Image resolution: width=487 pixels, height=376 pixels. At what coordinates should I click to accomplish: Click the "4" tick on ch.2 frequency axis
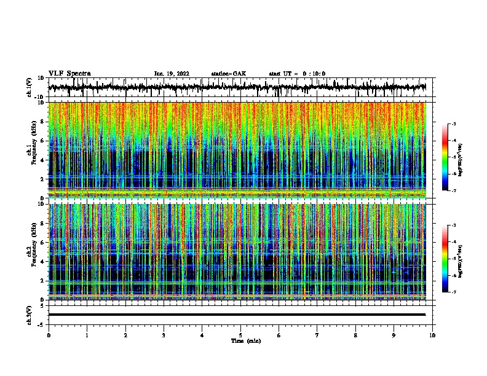[x=43, y=262]
